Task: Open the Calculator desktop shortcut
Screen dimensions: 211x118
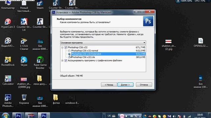Action: click(x=8, y=80)
